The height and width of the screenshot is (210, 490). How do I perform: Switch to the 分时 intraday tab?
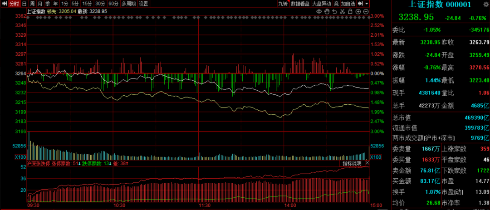(14, 4)
